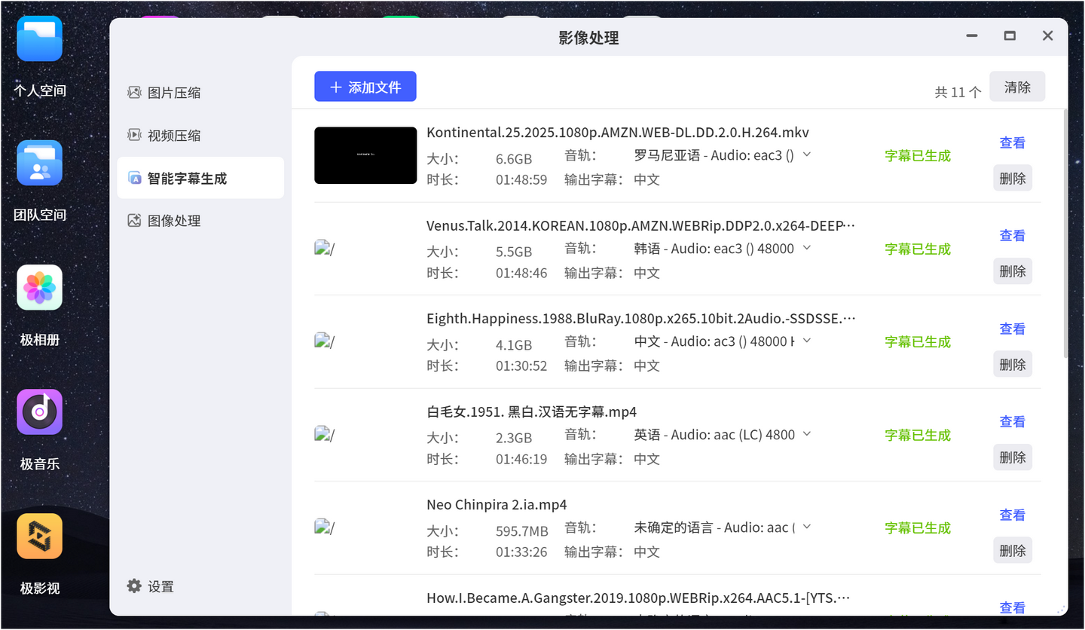Delete the 白毛女.1951 entry

1012,457
